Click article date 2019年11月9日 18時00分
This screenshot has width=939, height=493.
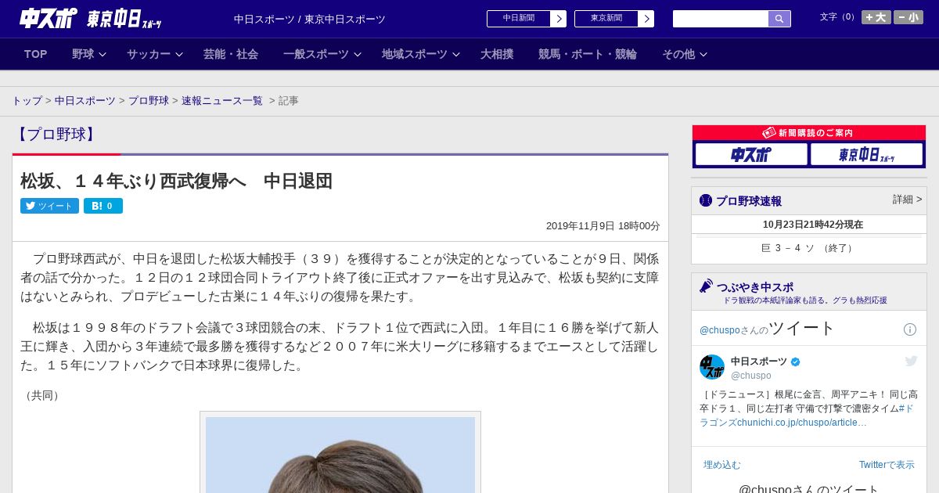click(603, 226)
